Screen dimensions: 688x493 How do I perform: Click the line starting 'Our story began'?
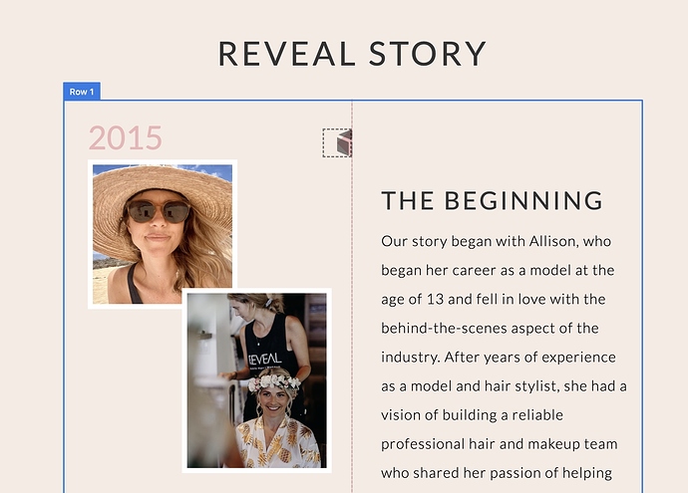496,241
